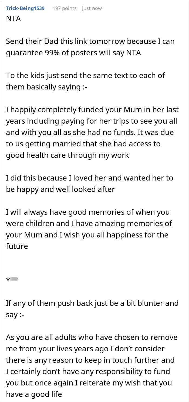189x402 pixels.
Task: Click the 'good health care through my work' line
Action: [x=67, y=155]
